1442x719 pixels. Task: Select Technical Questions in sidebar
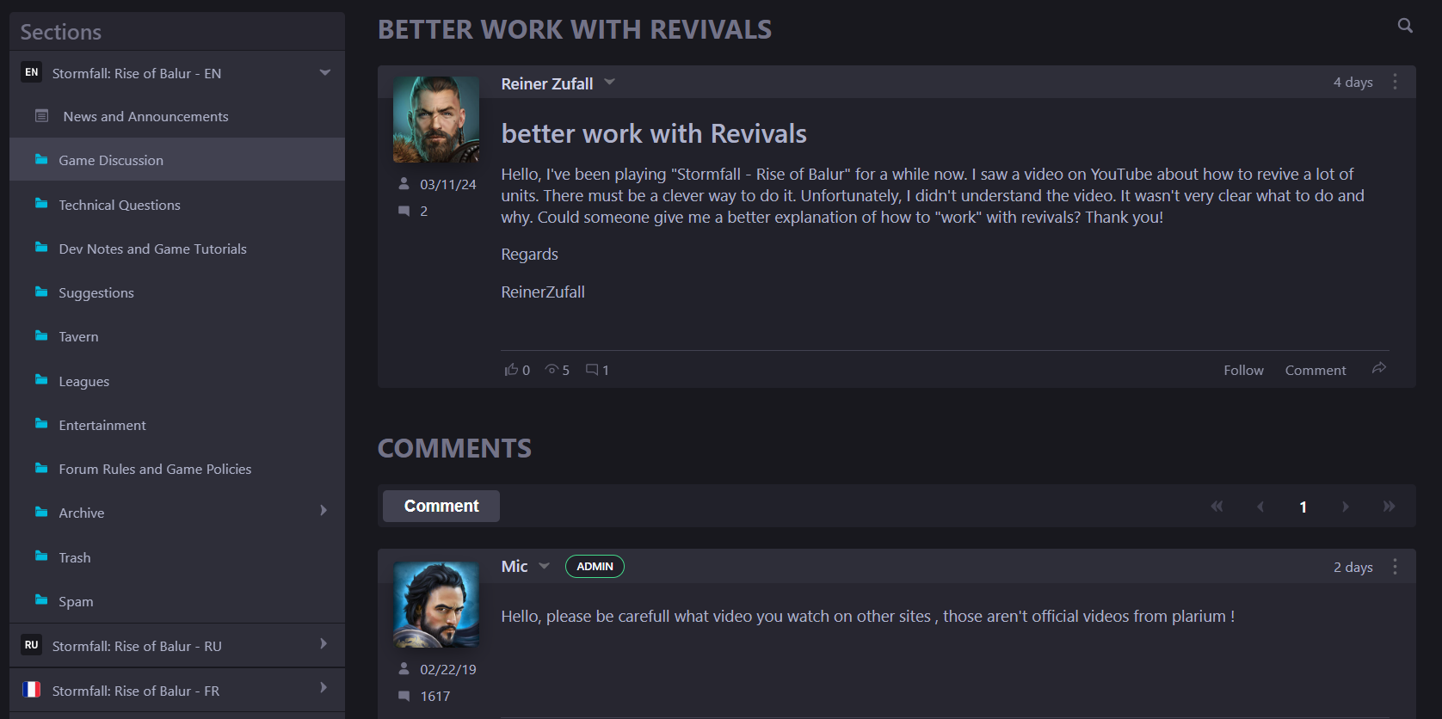click(120, 205)
